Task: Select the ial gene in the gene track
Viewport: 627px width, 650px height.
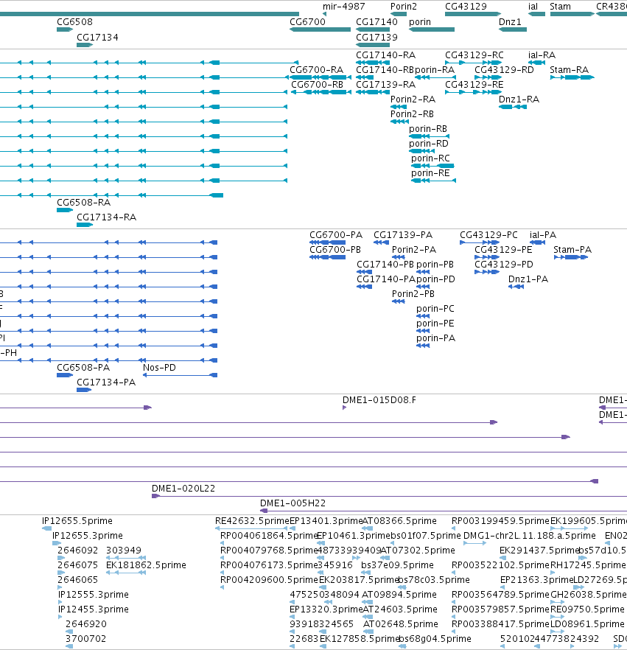Action: [536, 14]
